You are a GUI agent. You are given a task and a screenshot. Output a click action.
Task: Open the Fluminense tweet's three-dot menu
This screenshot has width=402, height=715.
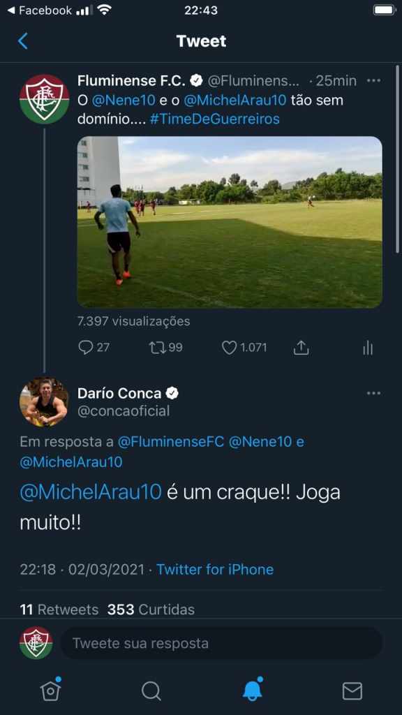373,81
